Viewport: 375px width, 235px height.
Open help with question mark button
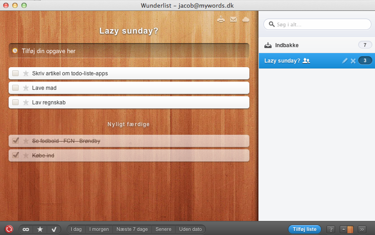331,230
